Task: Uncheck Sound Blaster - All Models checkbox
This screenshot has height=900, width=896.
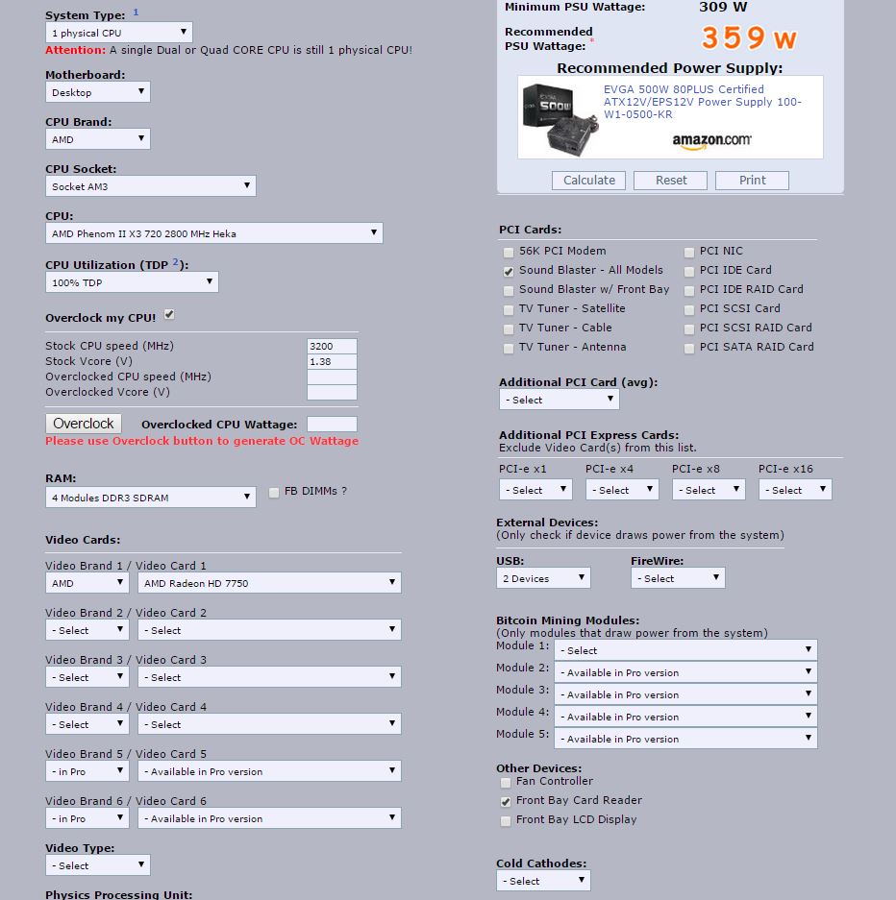Action: [509, 272]
